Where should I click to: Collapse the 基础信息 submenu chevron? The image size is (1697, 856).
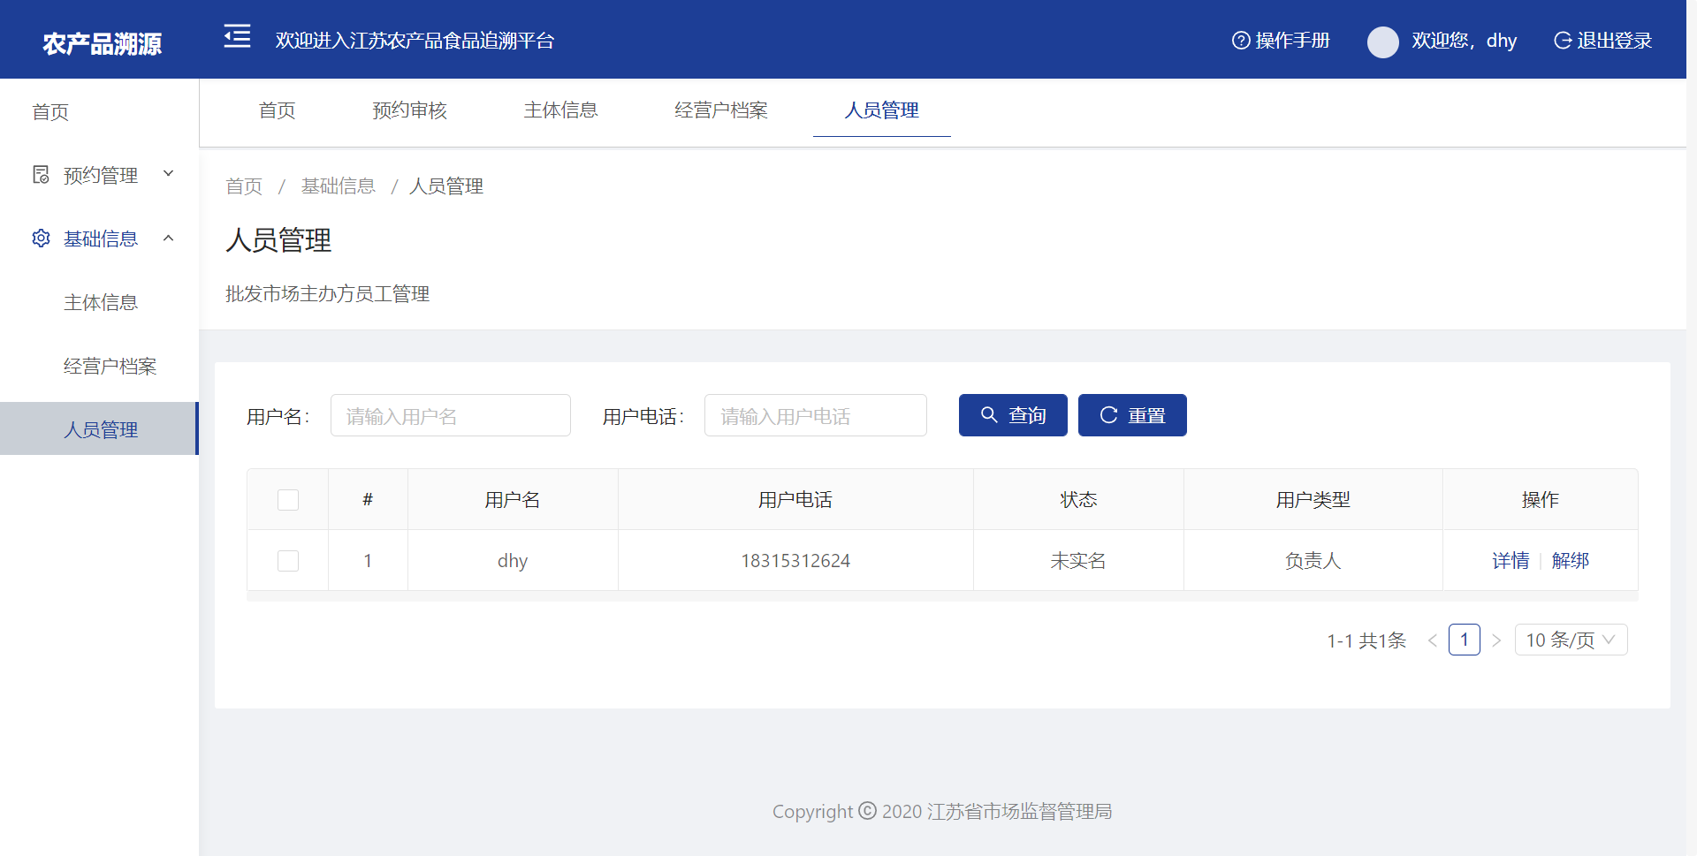pyautogui.click(x=169, y=239)
